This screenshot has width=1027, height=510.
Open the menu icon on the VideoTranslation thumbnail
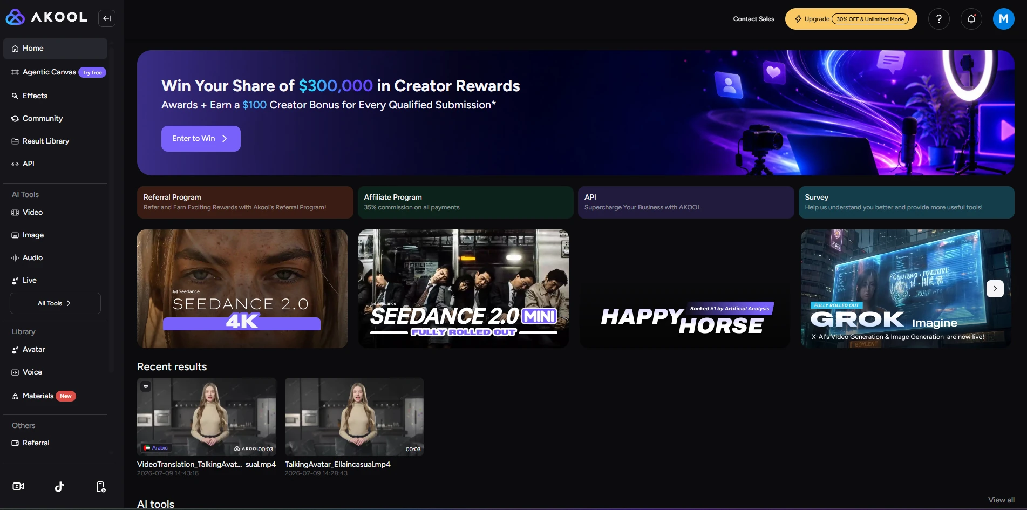146,386
